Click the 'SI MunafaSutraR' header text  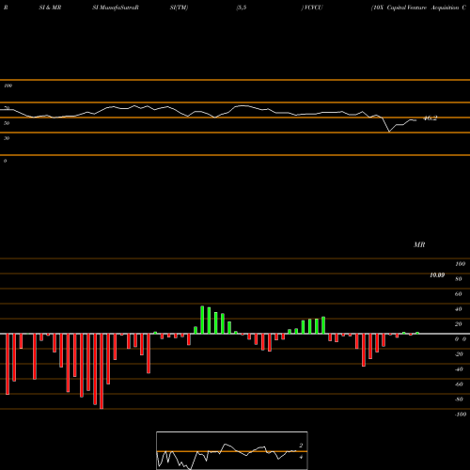point(116,8)
